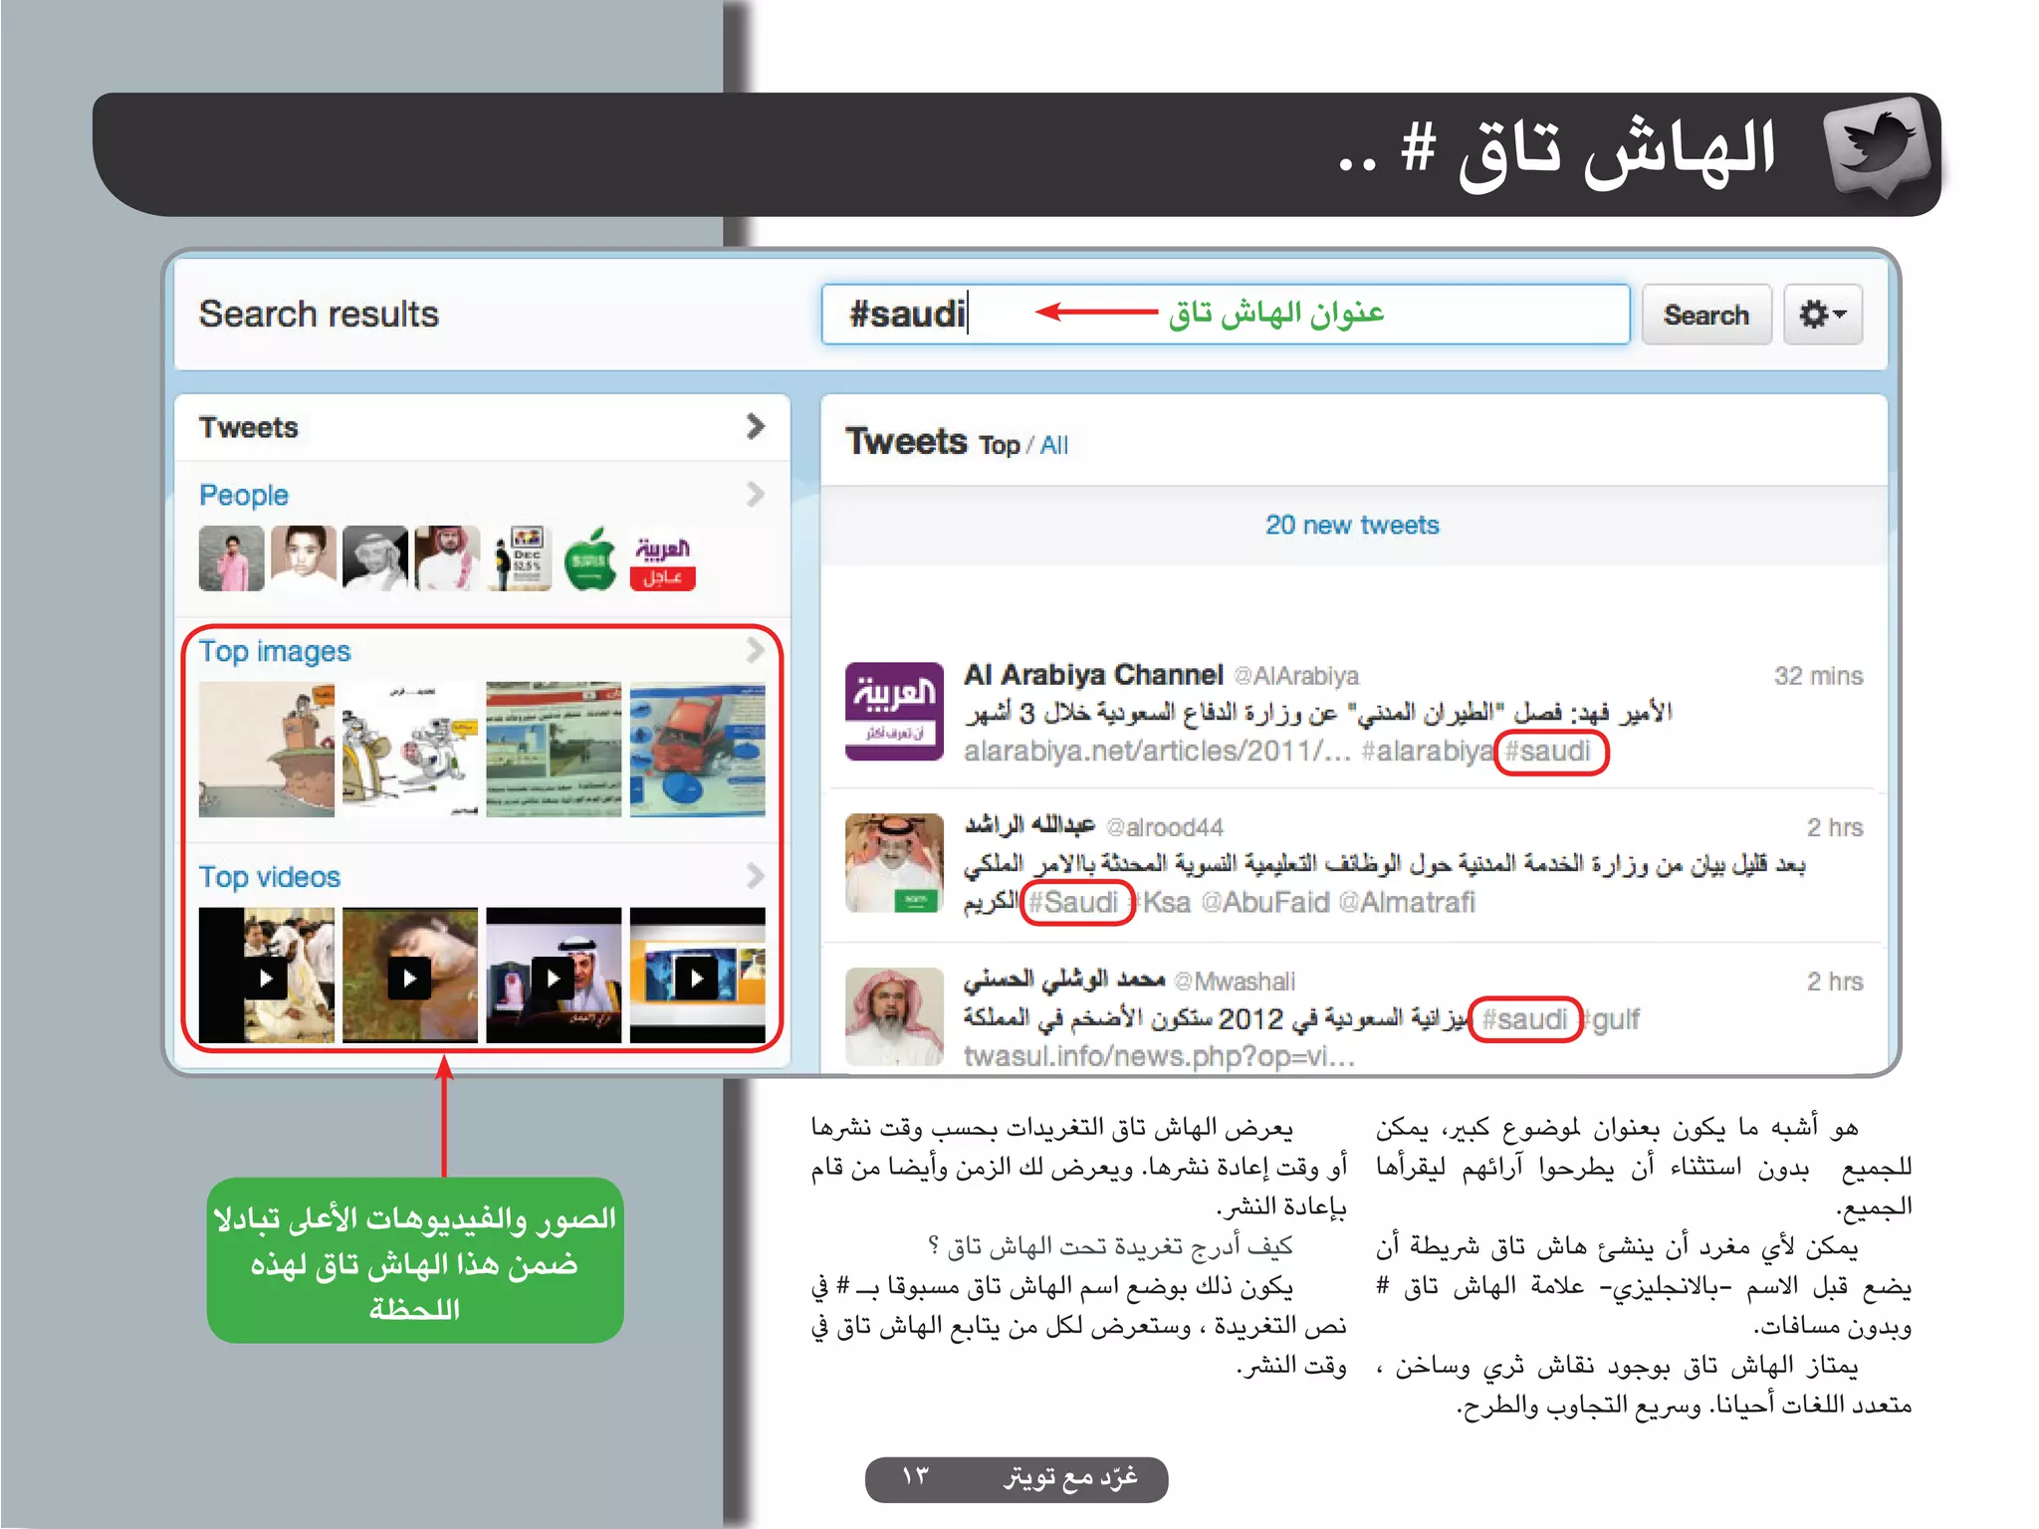Open the newspaper building top image
Viewport: 2039px width, 1529px height.
coord(554,750)
